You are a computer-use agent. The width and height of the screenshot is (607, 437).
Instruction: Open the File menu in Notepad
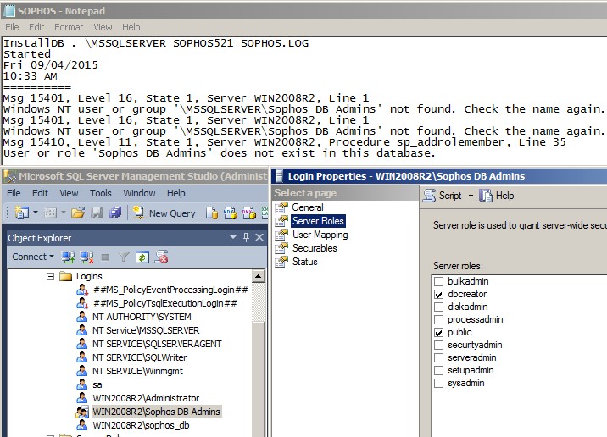[12, 27]
